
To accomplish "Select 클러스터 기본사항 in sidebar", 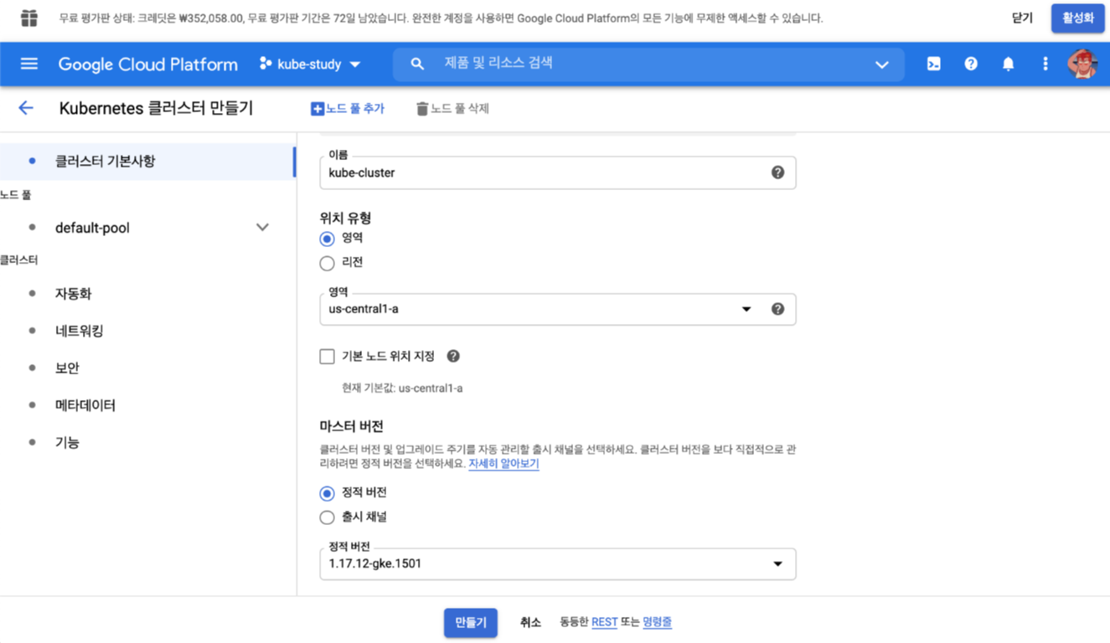I will click(147, 161).
